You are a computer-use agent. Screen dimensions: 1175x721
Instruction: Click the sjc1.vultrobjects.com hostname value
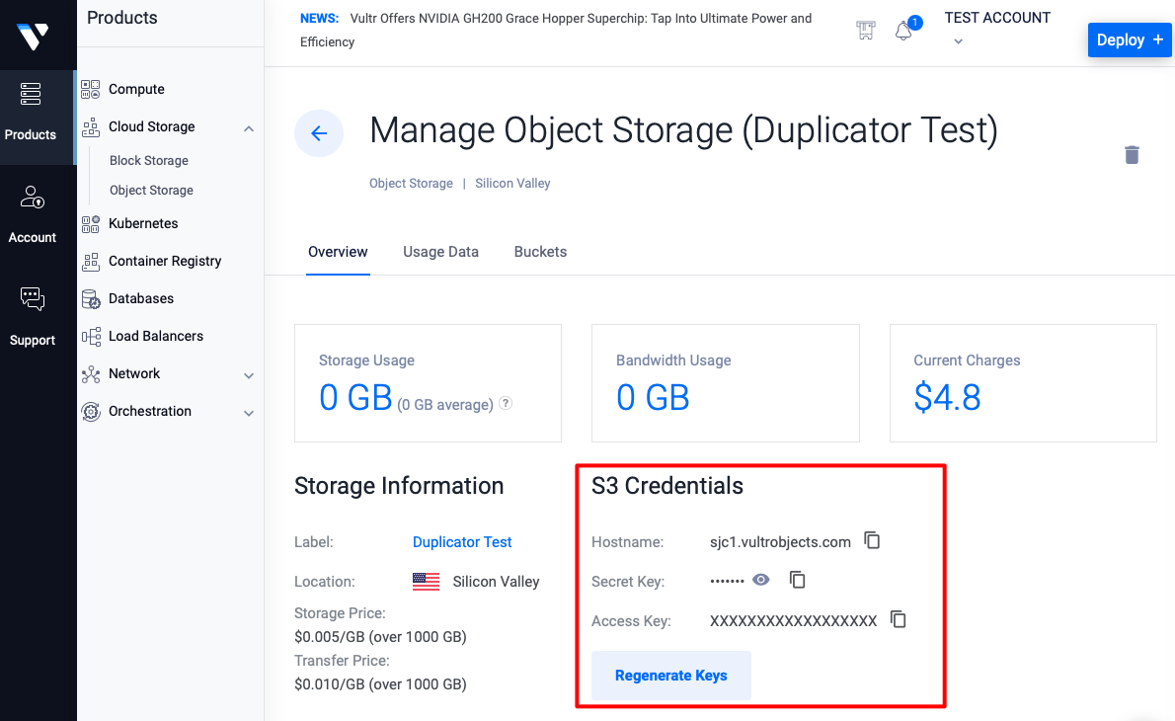click(780, 542)
